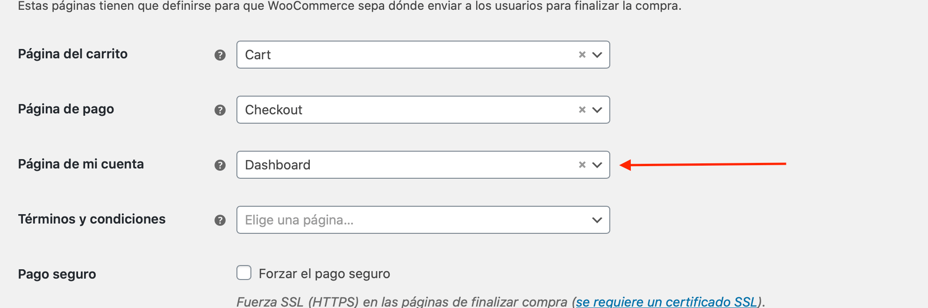
Task: Click help icon beside Página de mi cuenta
Action: 220,165
